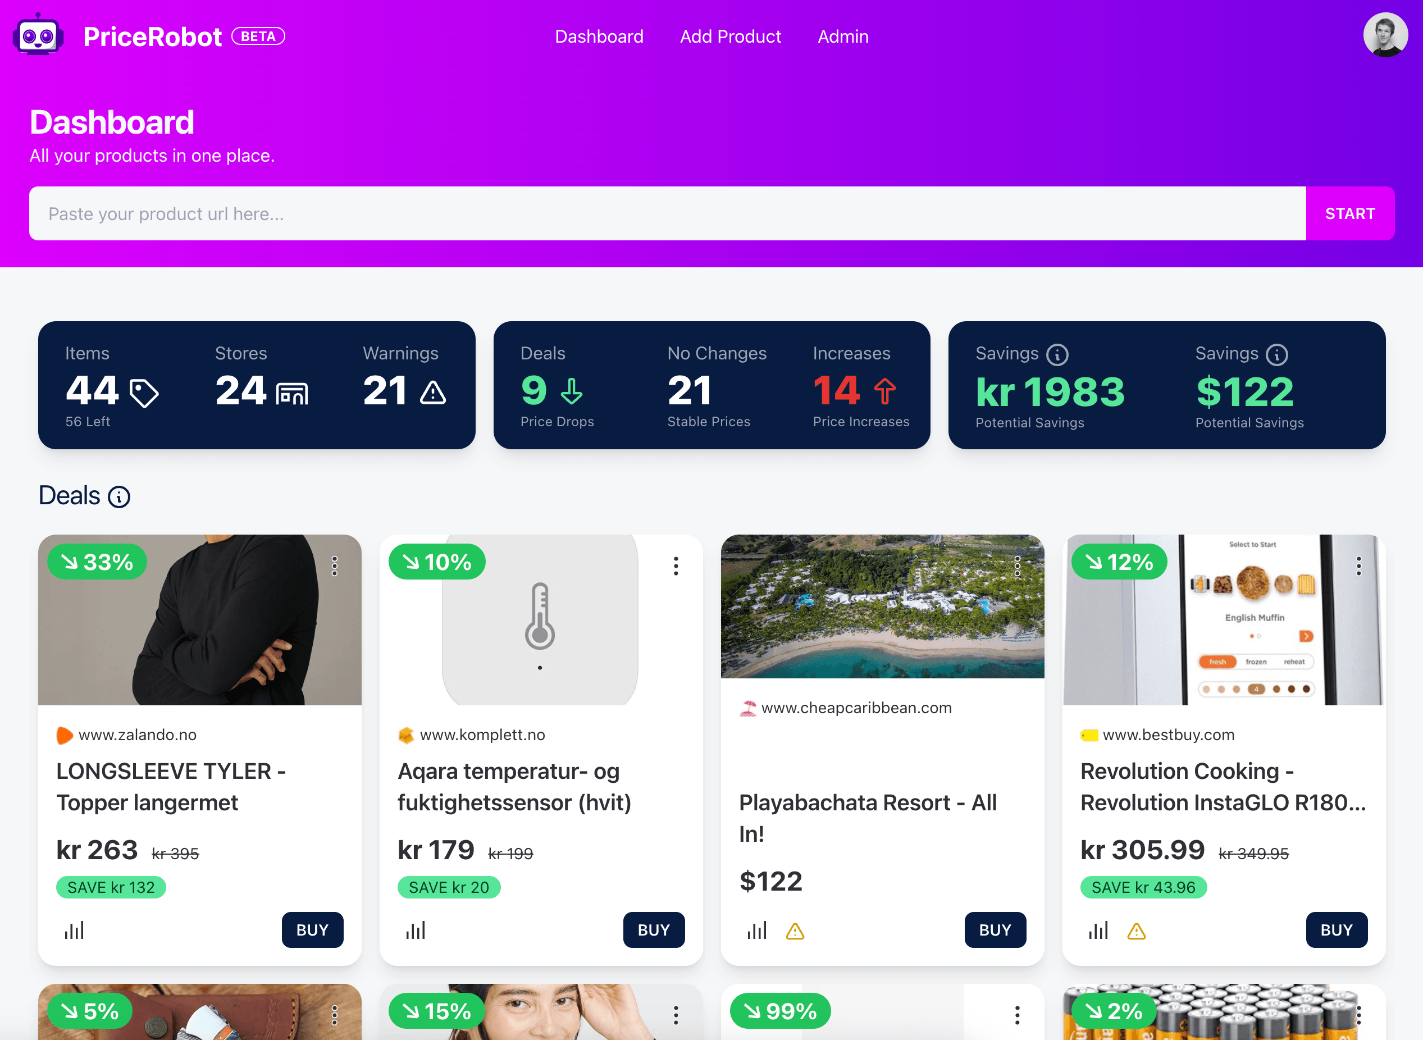
Task: Click the zalando.no store favicon
Action: tap(64, 735)
